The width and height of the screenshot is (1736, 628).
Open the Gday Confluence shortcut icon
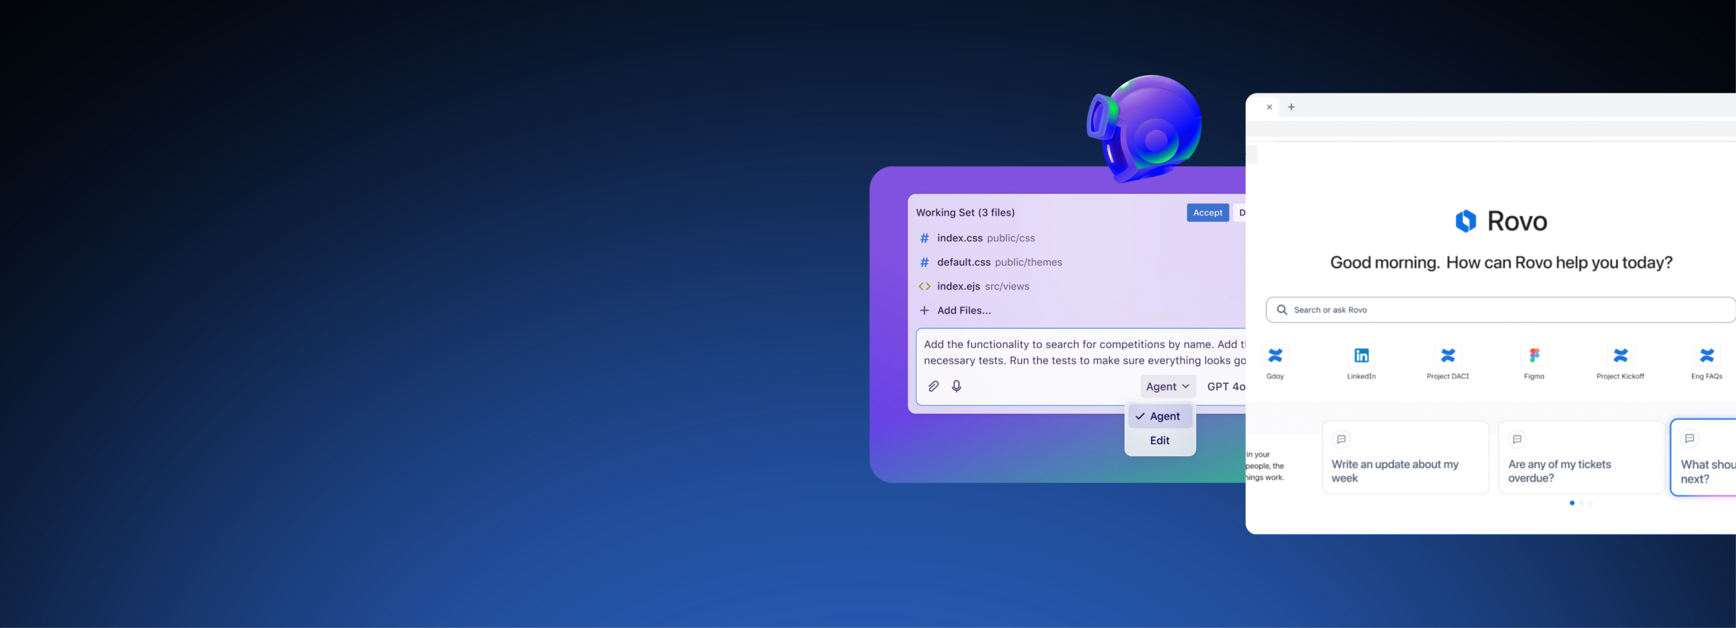point(1275,355)
